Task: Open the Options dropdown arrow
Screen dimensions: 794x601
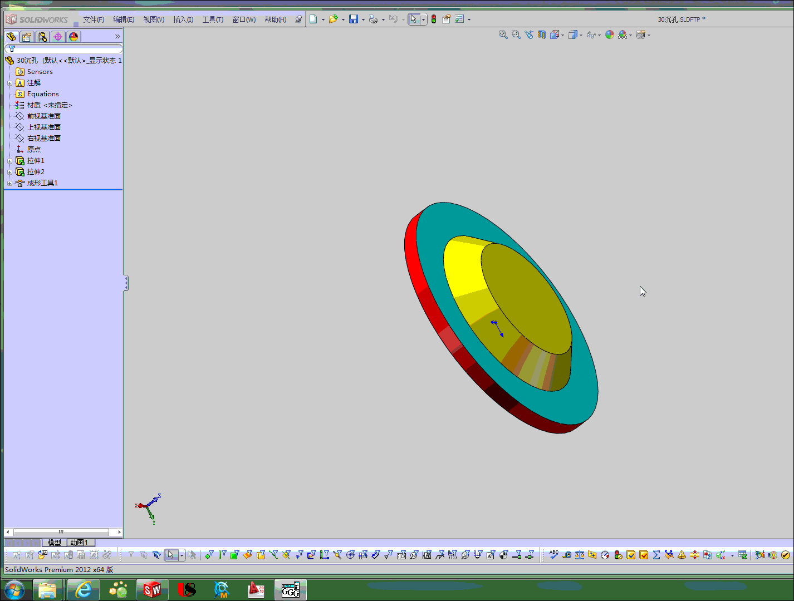Action: (x=469, y=19)
